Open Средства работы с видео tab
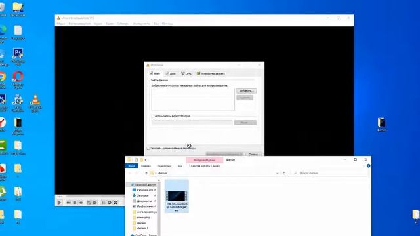 (205, 166)
